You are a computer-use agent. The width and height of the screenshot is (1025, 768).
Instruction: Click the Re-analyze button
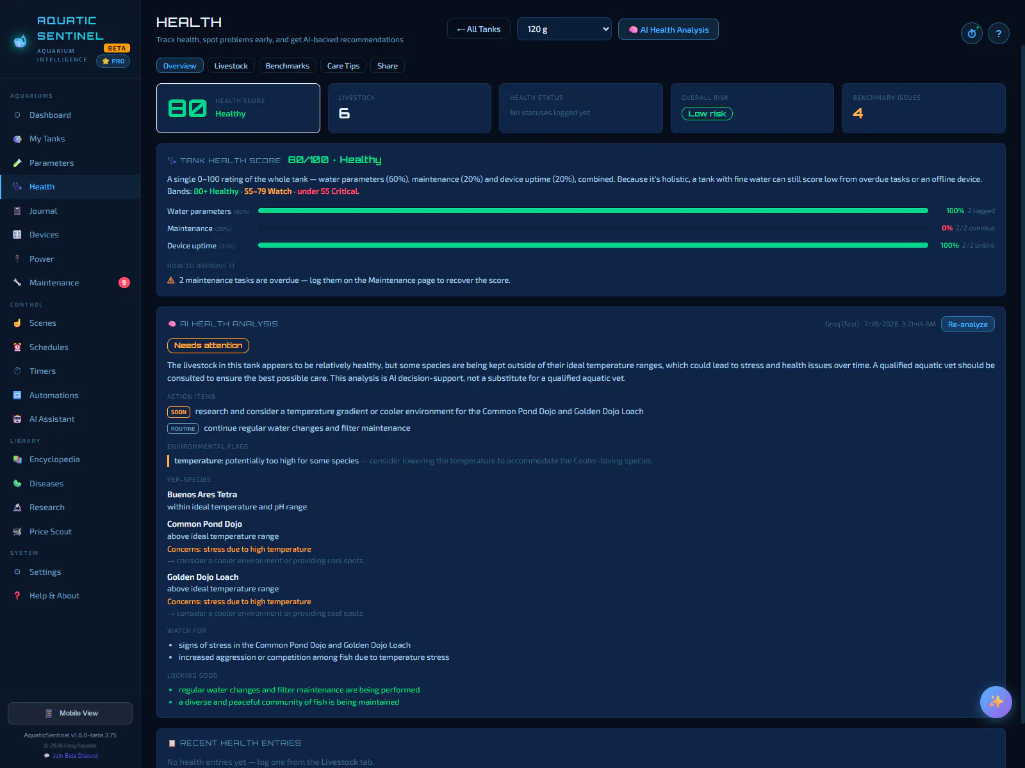click(x=967, y=324)
